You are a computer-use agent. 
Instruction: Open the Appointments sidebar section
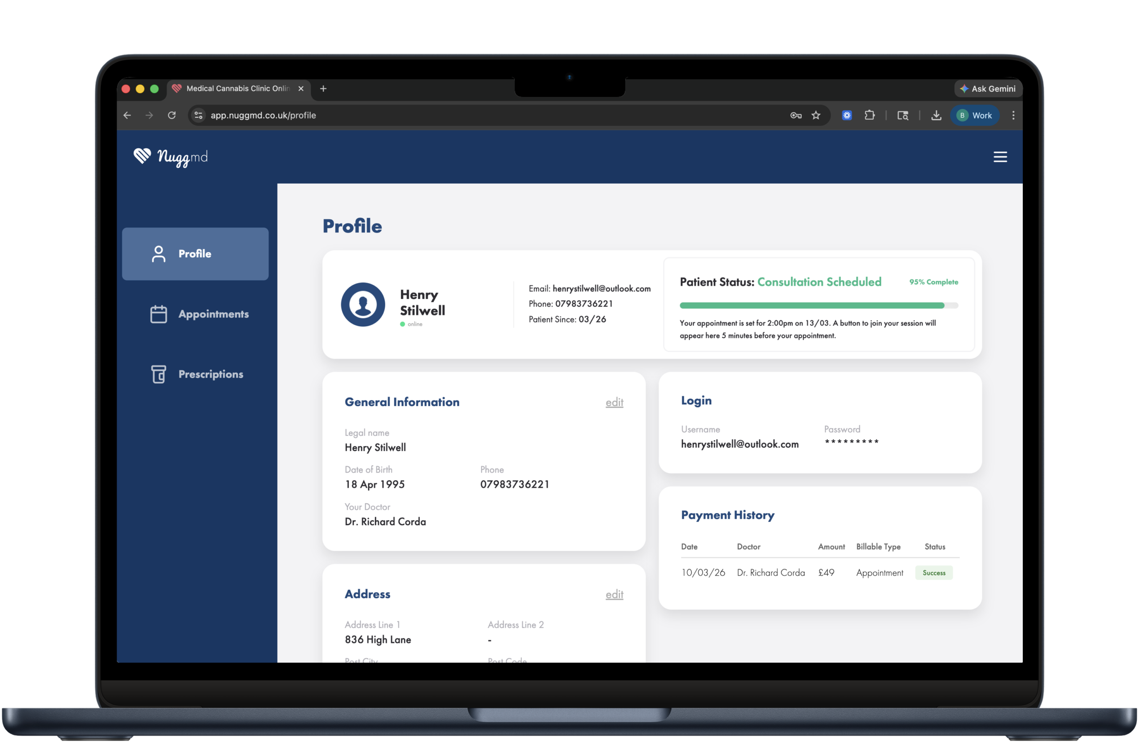click(213, 314)
